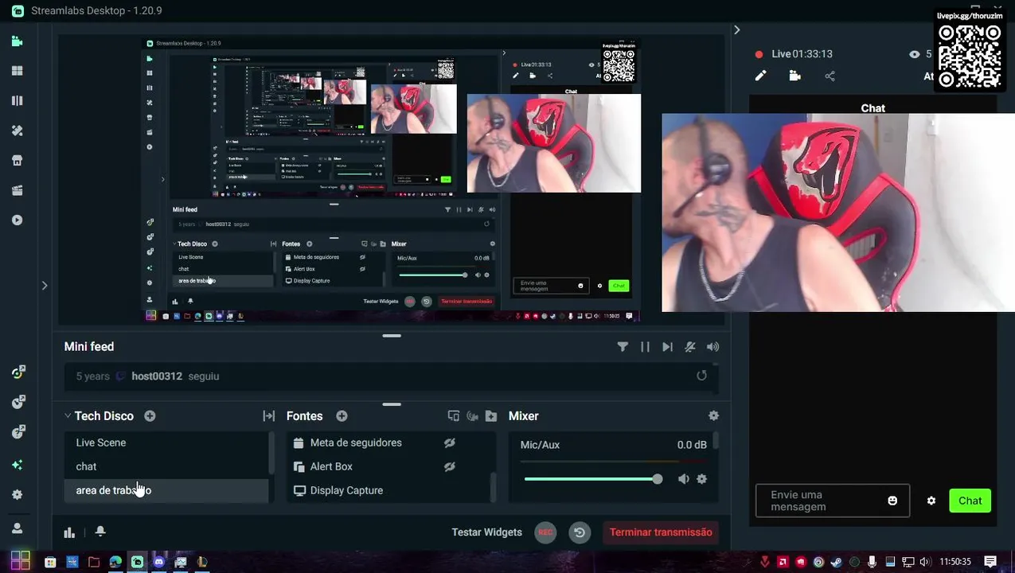Open notifications bell in footer
The height and width of the screenshot is (573, 1015).
pyautogui.click(x=100, y=532)
